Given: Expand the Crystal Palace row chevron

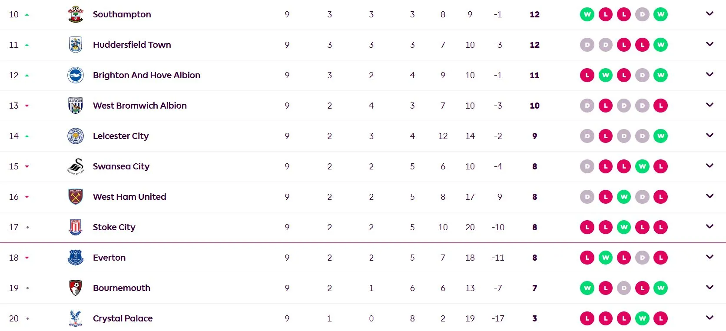Looking at the screenshot, I should 709,318.
